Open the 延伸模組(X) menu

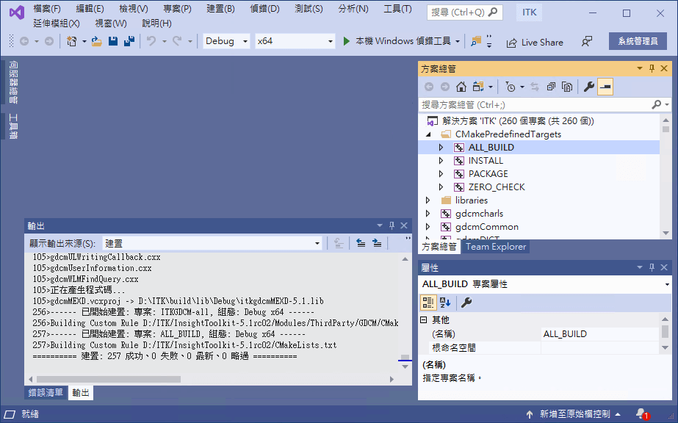coord(57,23)
